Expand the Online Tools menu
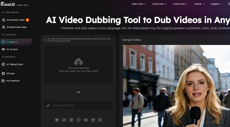 [x=180, y=4]
